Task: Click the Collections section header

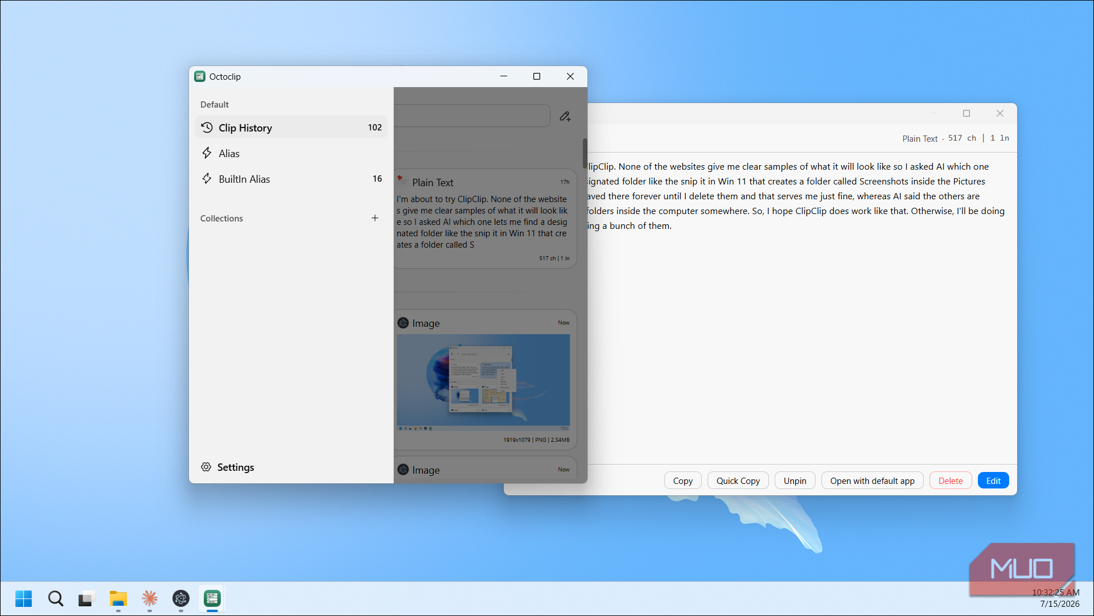Action: point(221,218)
